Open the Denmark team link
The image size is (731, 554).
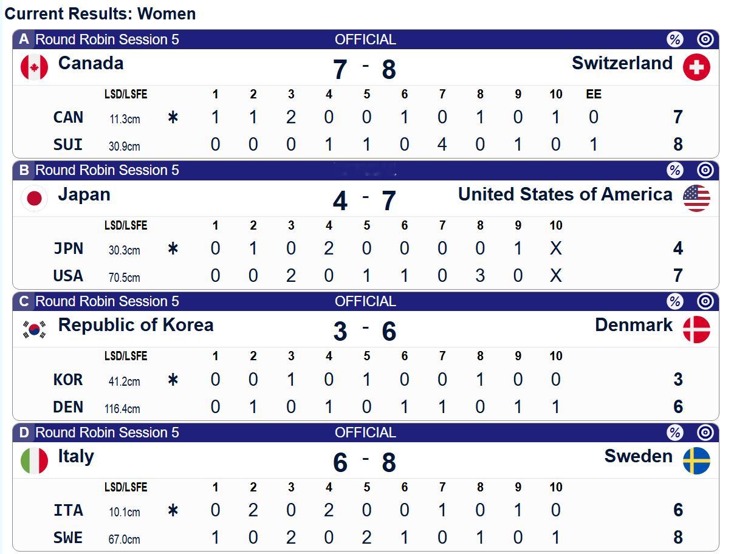coord(633,325)
